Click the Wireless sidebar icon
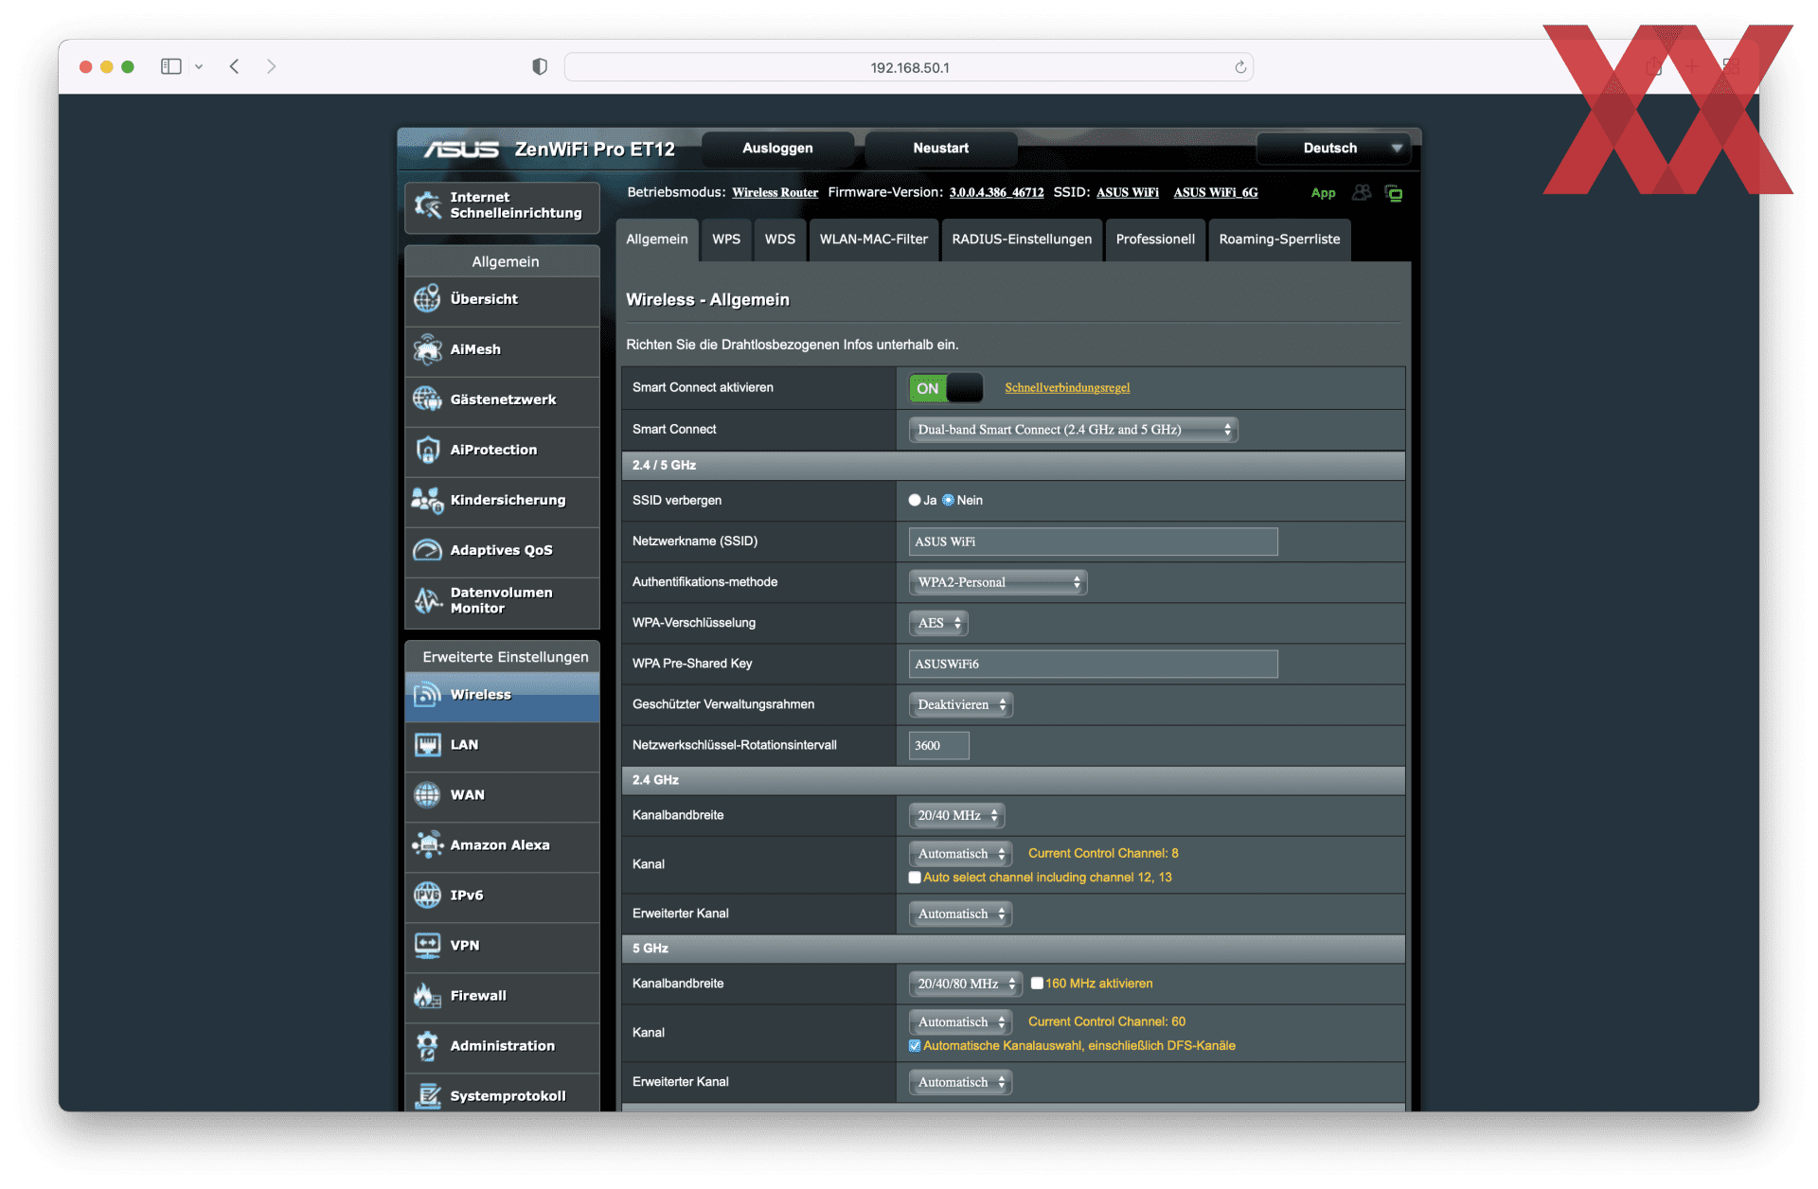 point(427,695)
